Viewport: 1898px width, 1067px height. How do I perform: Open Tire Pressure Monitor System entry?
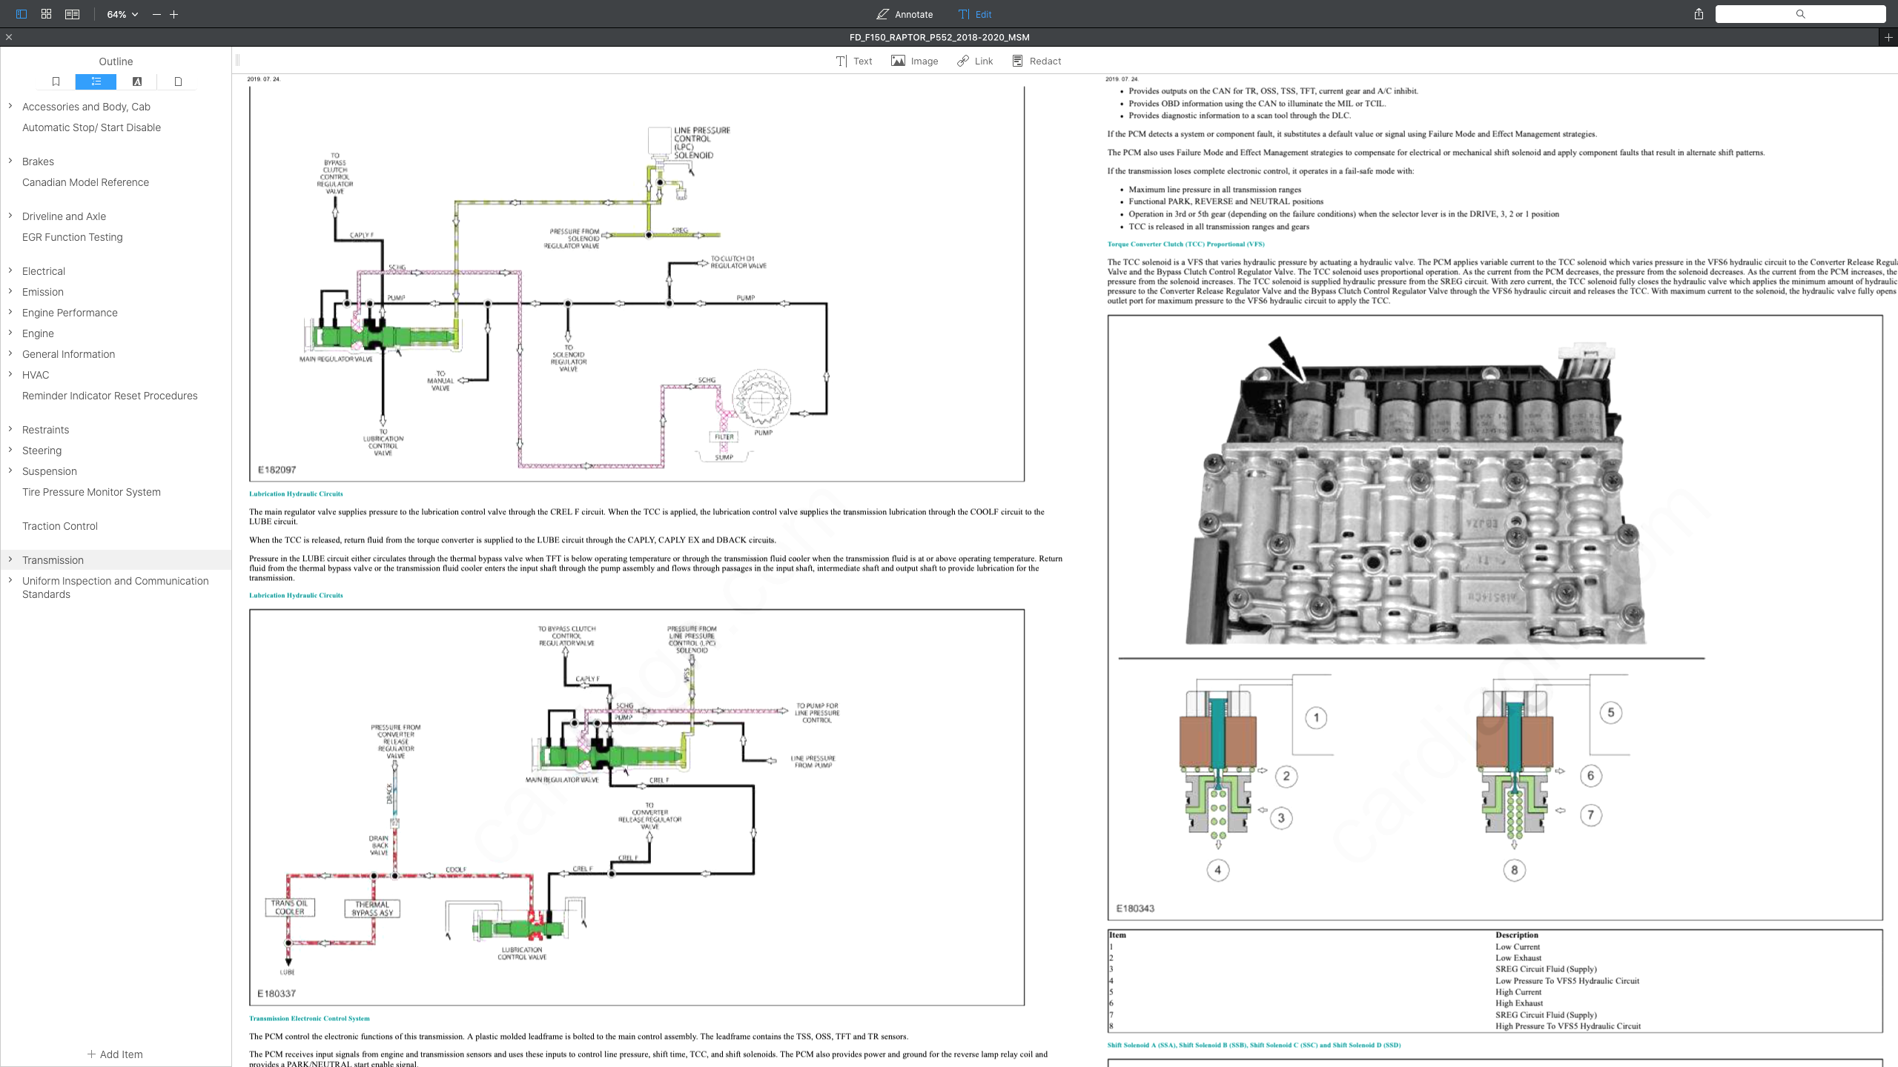pyautogui.click(x=91, y=492)
